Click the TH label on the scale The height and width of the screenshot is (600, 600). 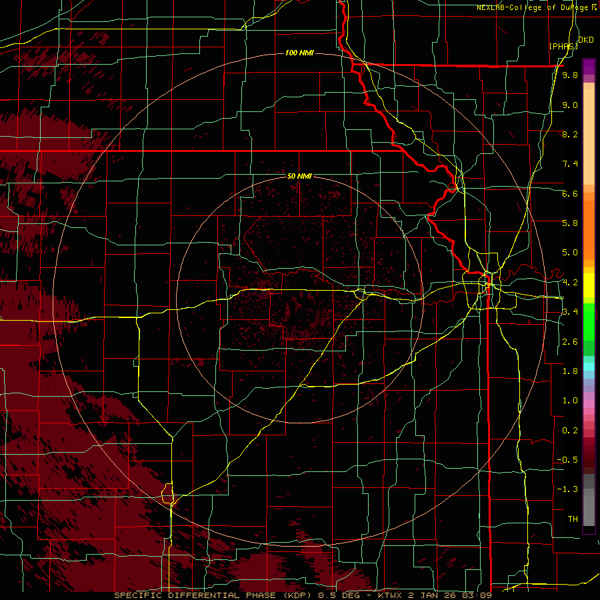(x=573, y=519)
